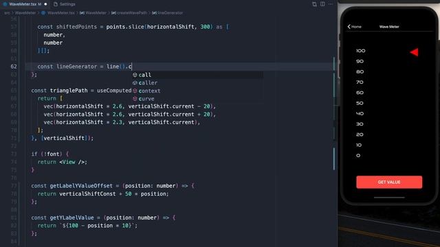The width and height of the screenshot is (440, 247).
Task: Click the word lineGenerator on line 62
Action: click(x=76, y=67)
